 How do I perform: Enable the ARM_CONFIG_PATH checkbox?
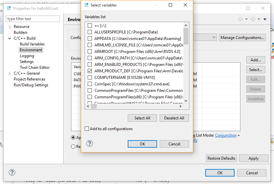point(90,58)
